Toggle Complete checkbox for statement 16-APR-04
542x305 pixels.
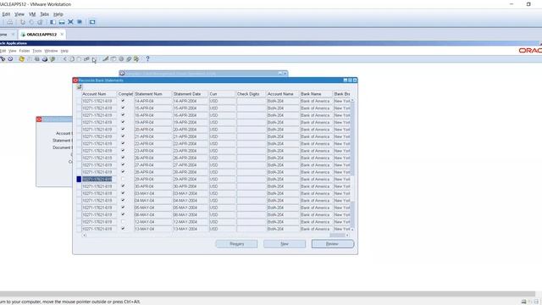coord(123,115)
